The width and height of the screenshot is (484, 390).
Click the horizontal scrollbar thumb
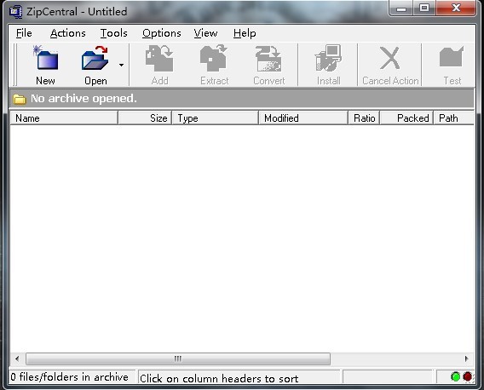pyautogui.click(x=178, y=358)
